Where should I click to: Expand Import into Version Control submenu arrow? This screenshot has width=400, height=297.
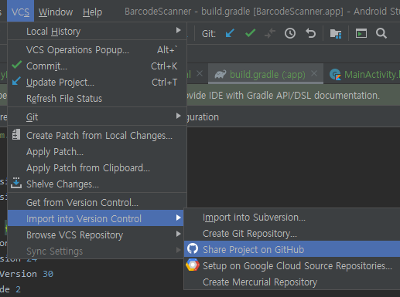(178, 218)
